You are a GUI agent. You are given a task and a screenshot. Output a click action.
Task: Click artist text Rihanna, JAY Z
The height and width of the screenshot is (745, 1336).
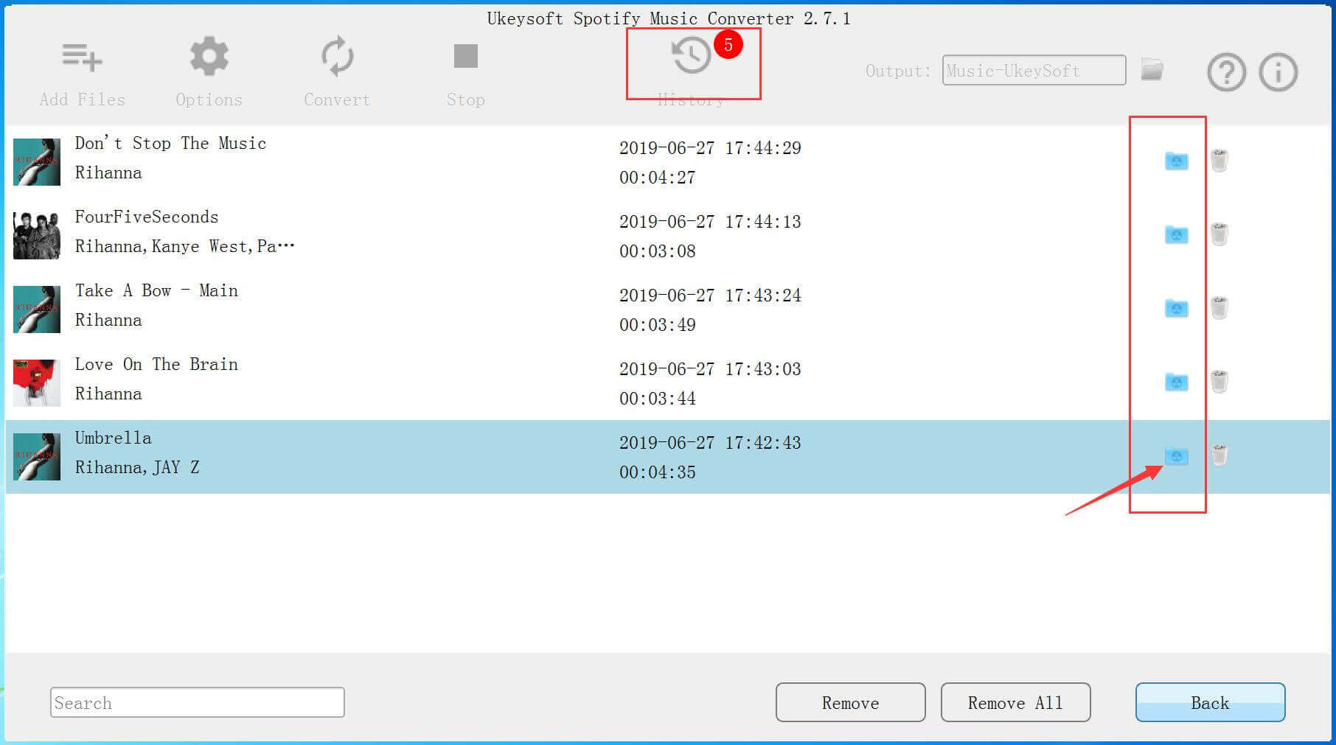click(x=137, y=467)
